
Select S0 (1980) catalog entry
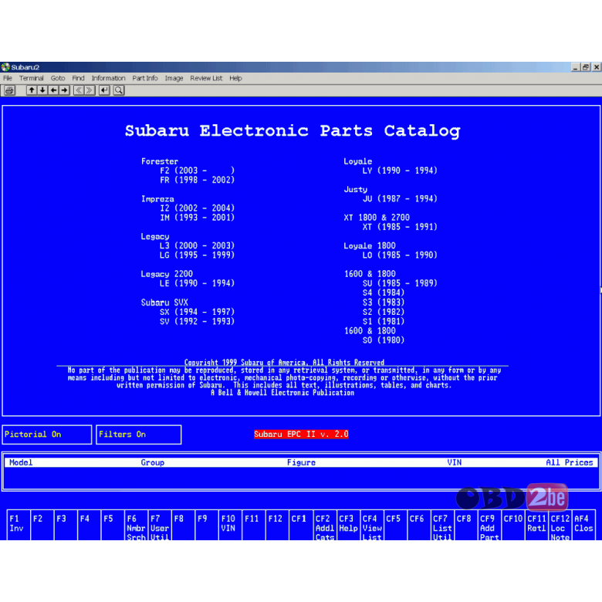click(x=384, y=340)
